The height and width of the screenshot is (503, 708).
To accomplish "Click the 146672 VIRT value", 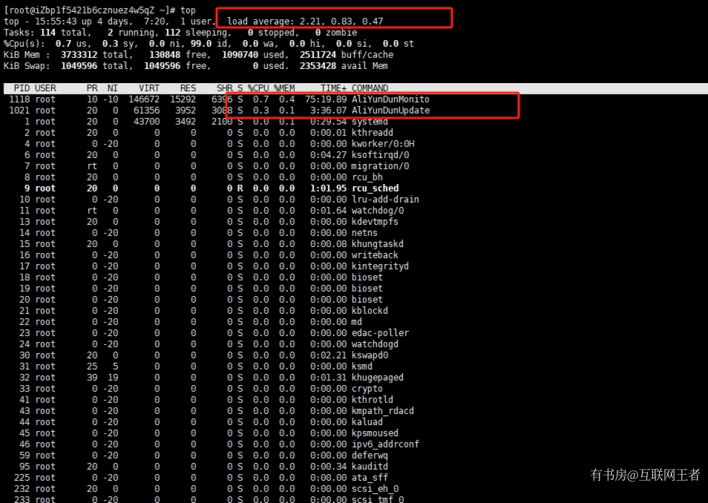I will pyautogui.click(x=144, y=99).
